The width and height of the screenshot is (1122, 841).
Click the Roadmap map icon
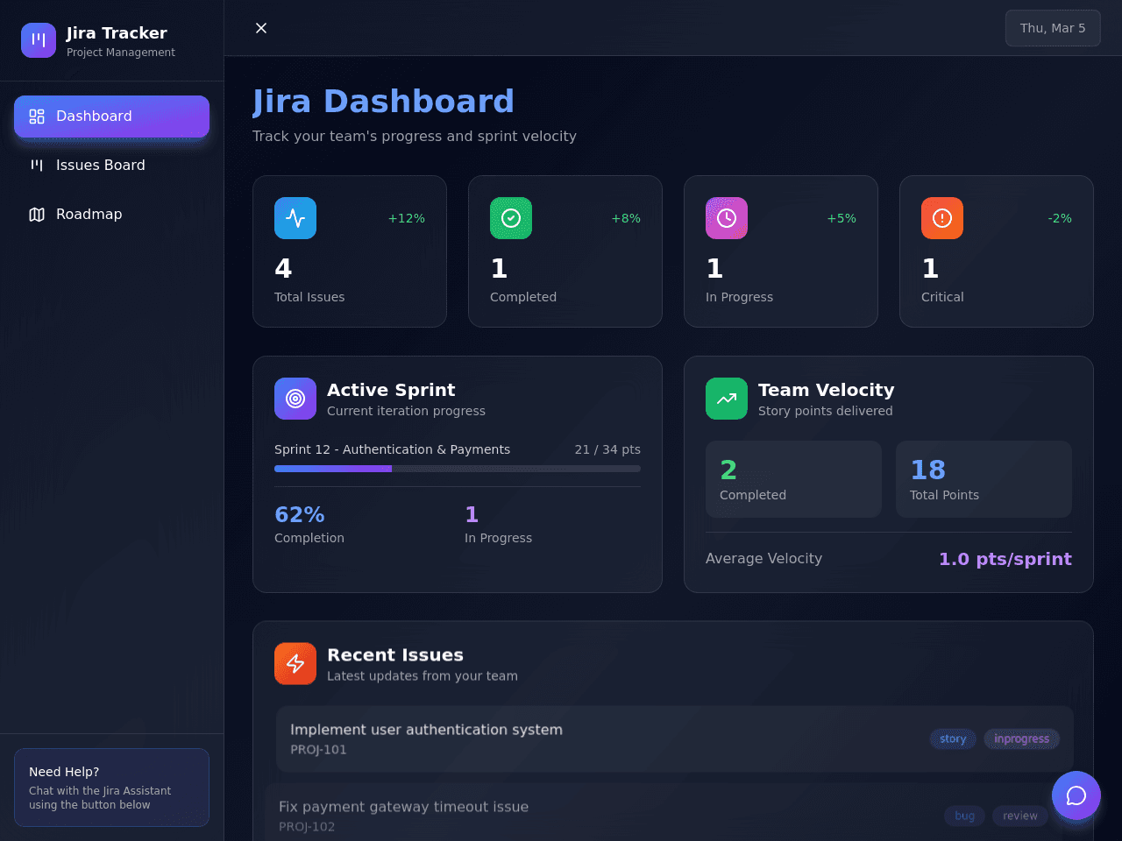click(x=37, y=215)
